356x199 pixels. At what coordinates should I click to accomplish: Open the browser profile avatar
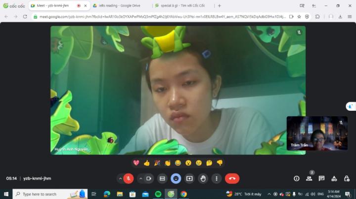tap(331, 17)
